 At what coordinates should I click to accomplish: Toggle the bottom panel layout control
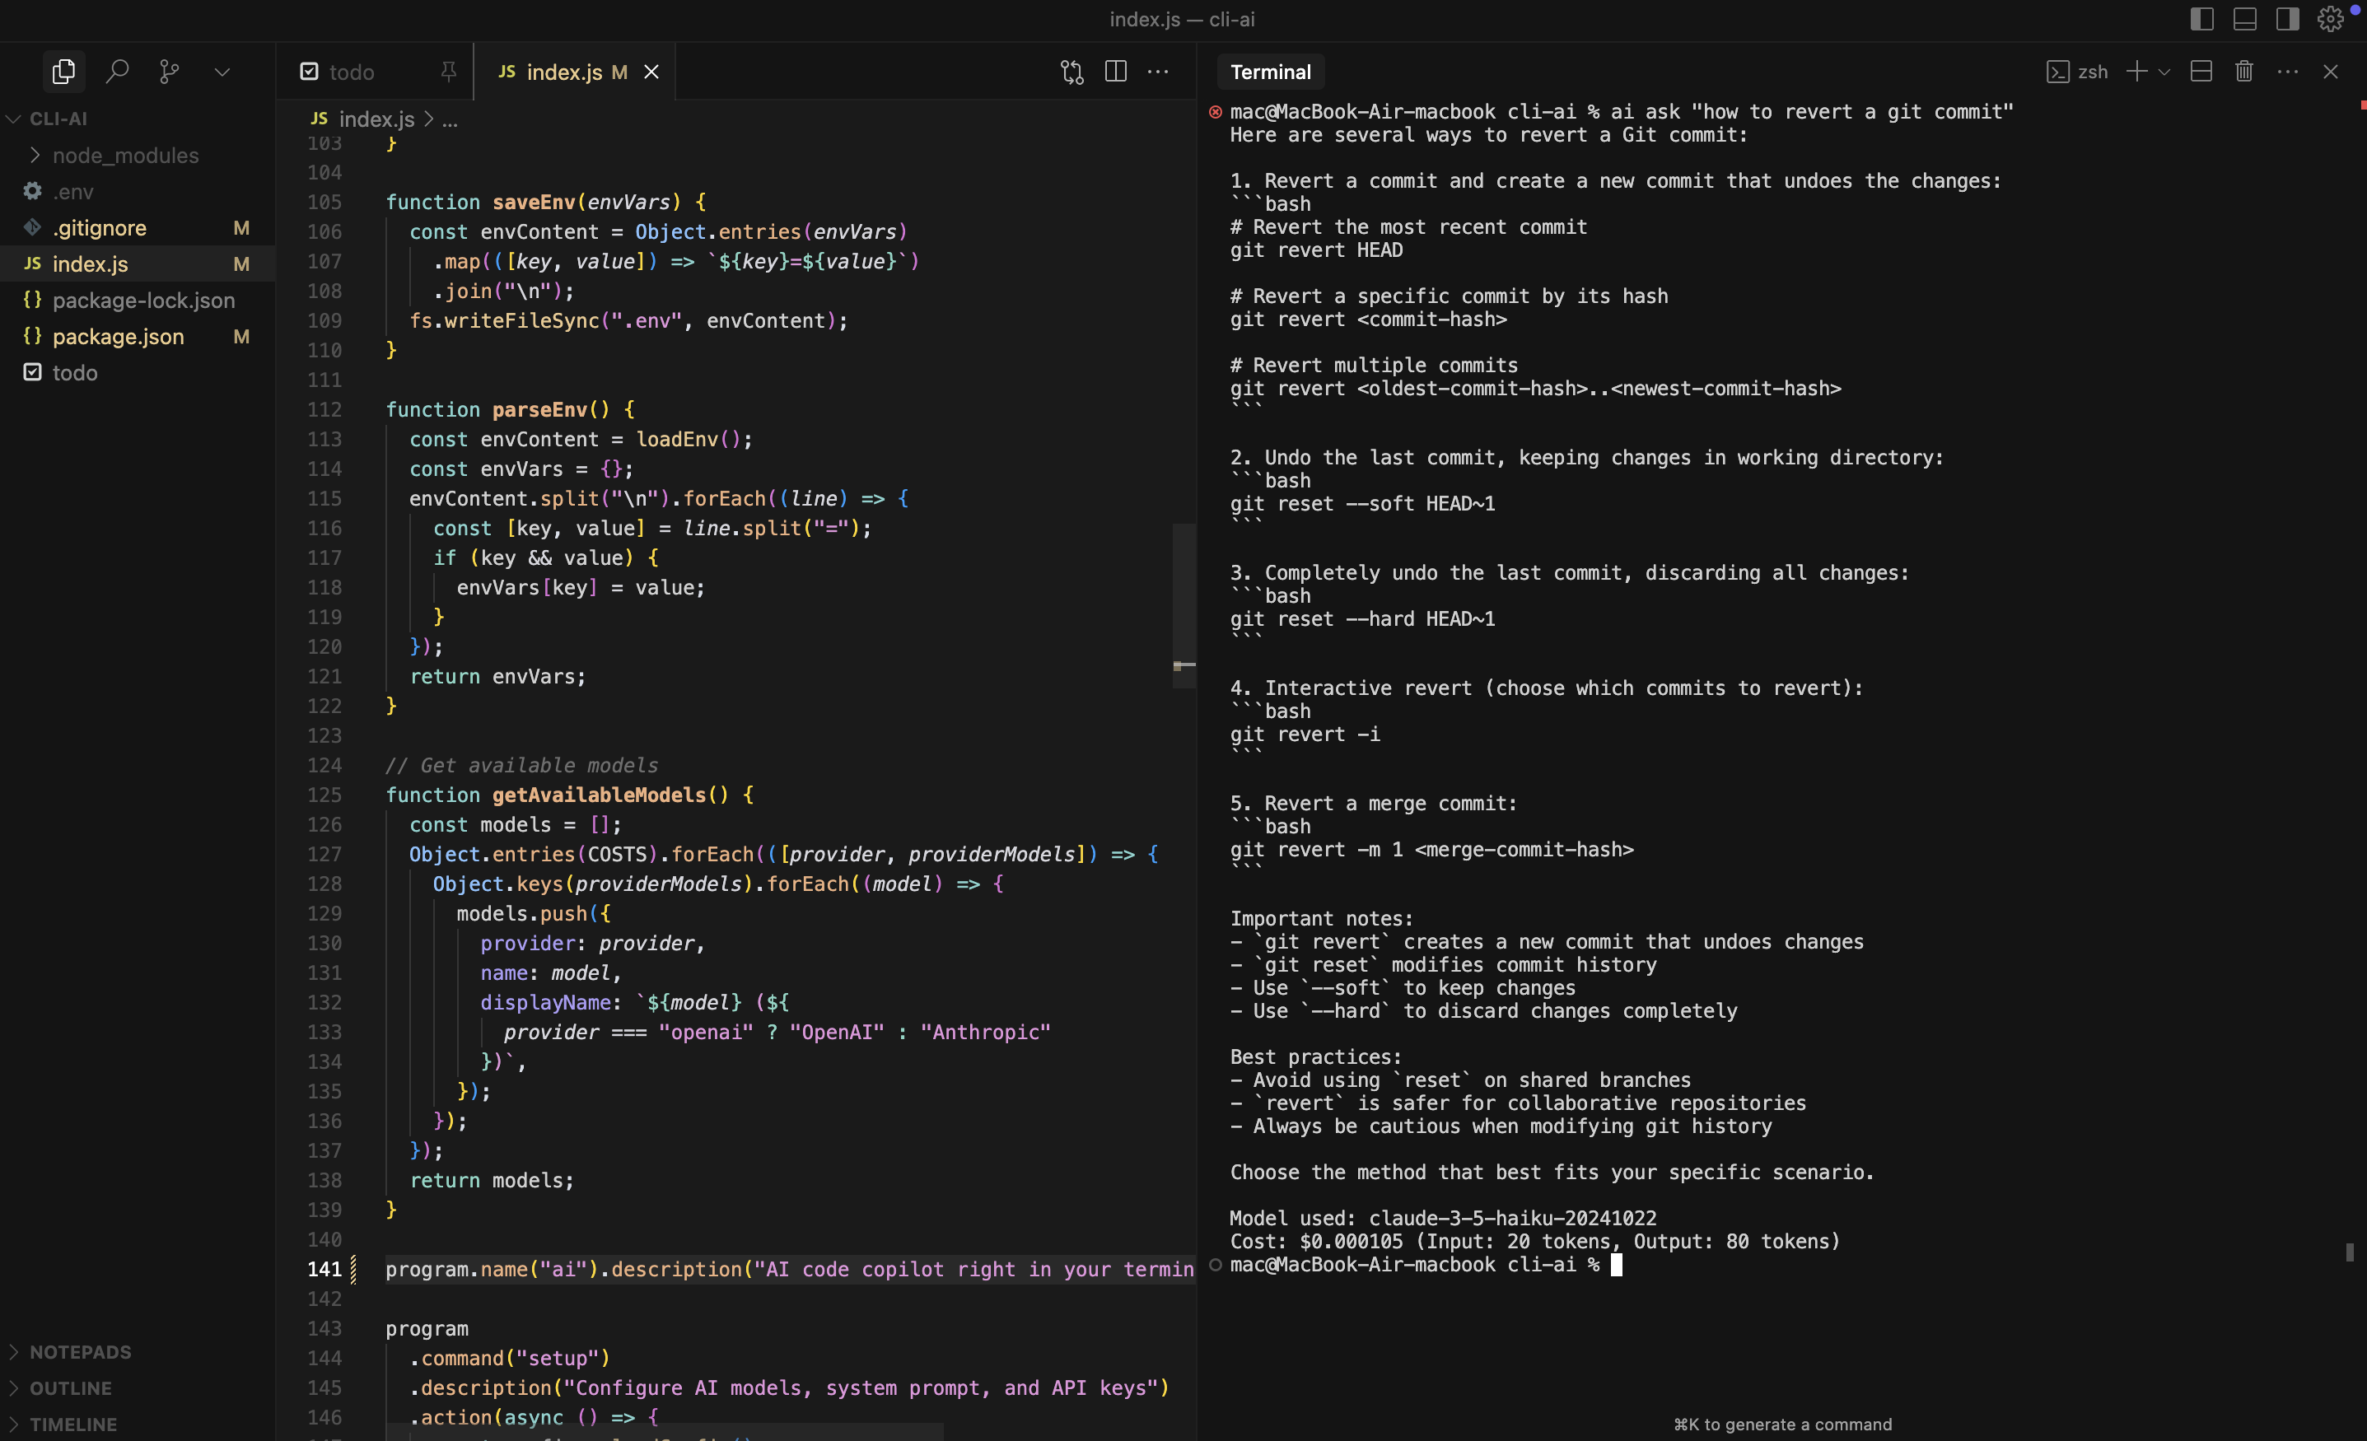[x=2244, y=18]
